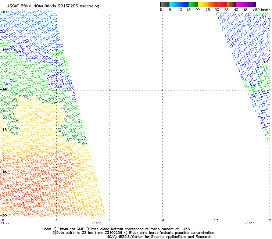The image size is (272, 239).
Task: Click the note 'Times are GMT' line
Action: pos(116,229)
